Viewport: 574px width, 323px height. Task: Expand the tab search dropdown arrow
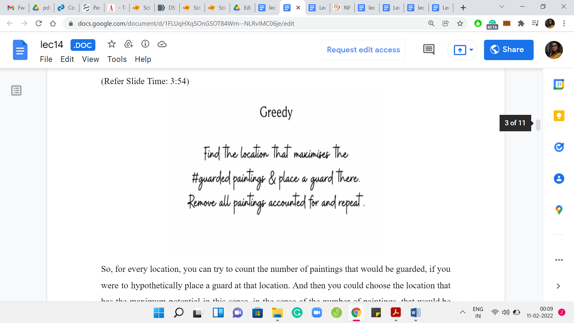(502, 7)
